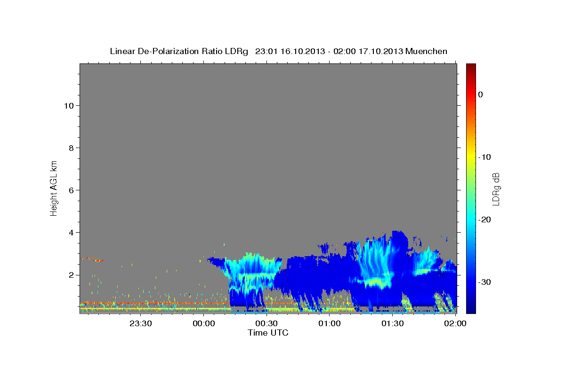This screenshot has width=565, height=376.
Task: Click the plot title 'Linear De-Polarization Ratio LDRg'
Action: click(178, 51)
